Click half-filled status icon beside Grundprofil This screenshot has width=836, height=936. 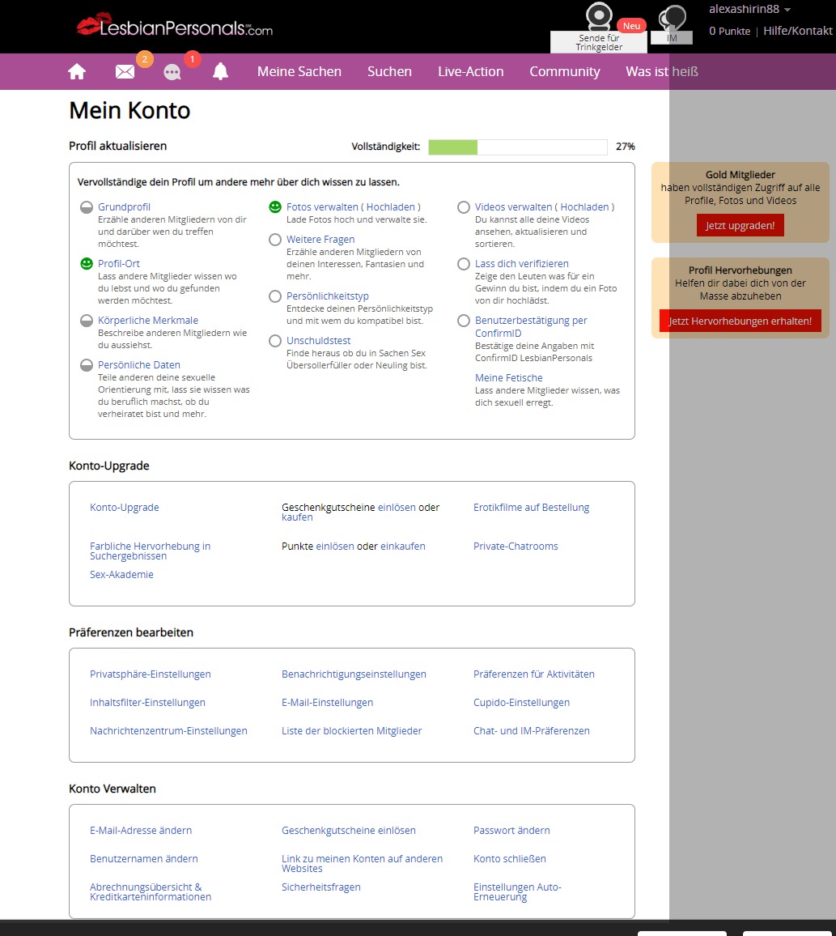(87, 207)
